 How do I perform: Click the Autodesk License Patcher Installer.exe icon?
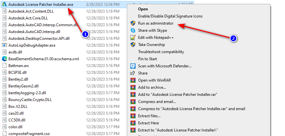point(5,4)
